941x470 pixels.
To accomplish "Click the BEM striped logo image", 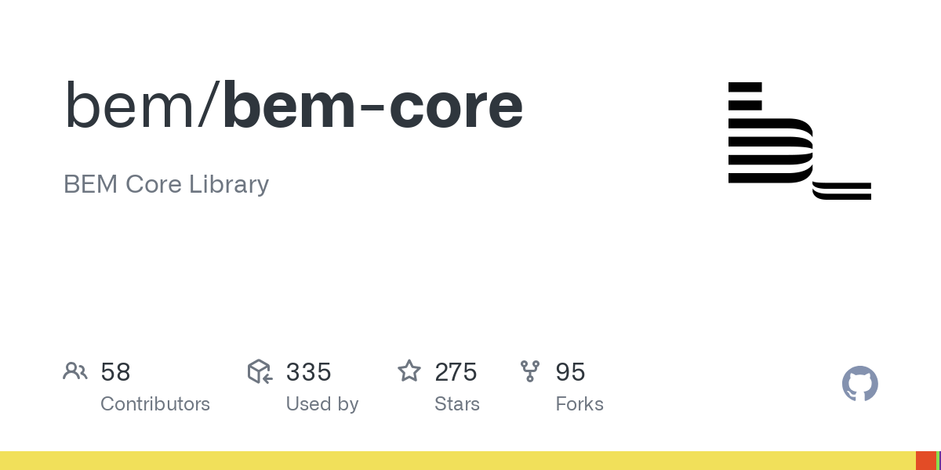I will [x=799, y=140].
